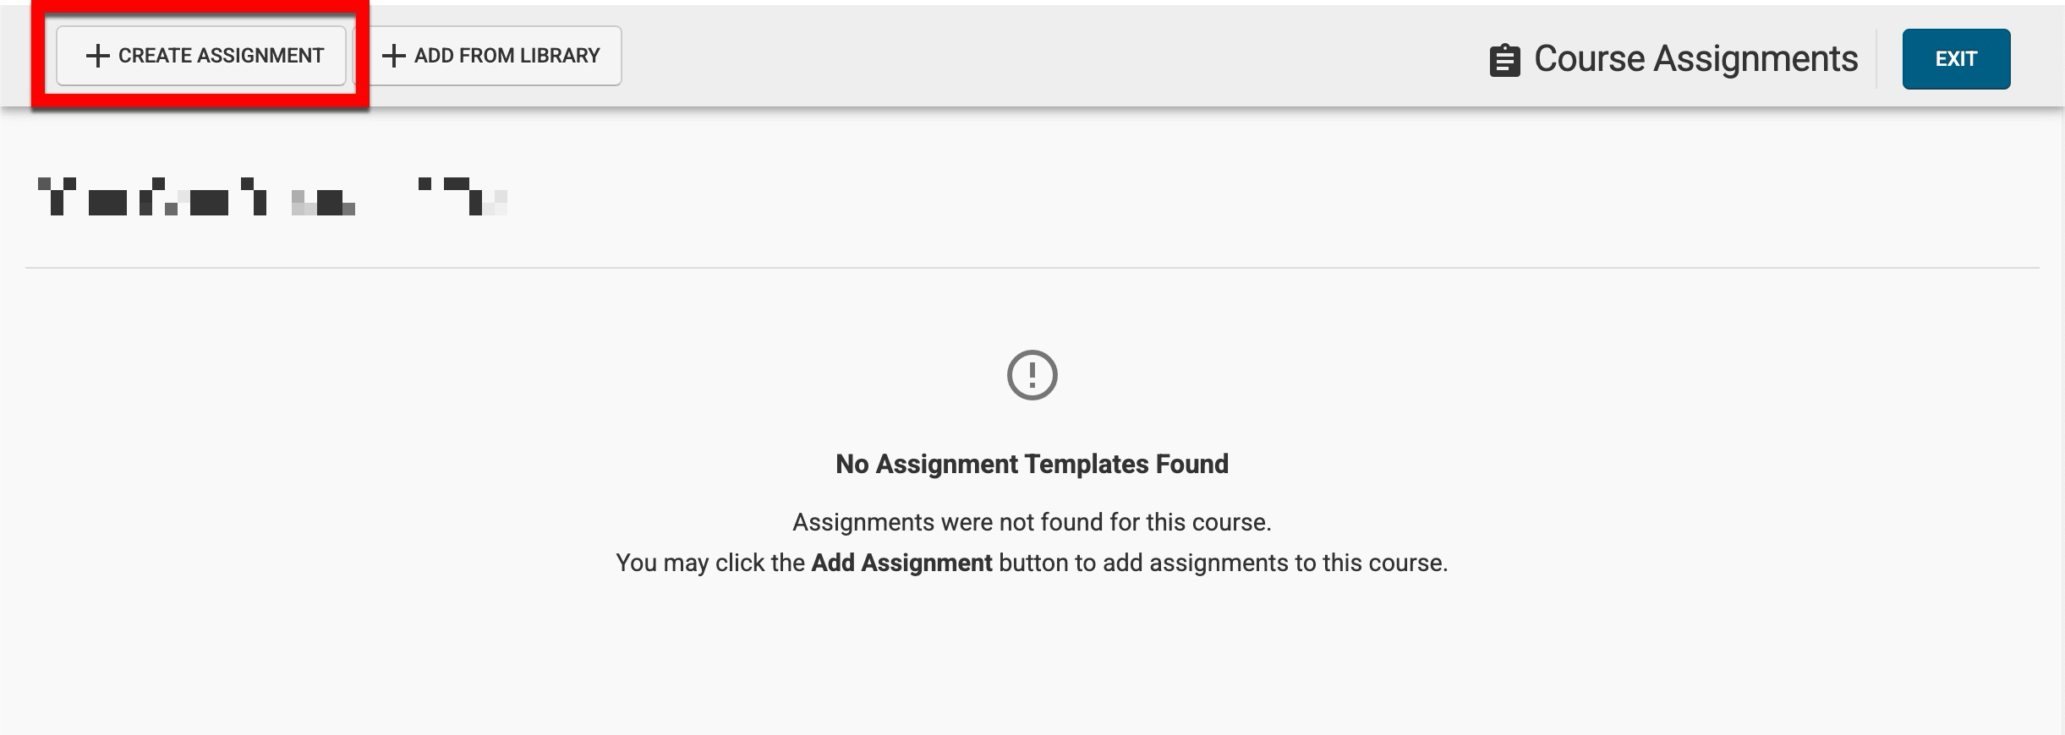Click the plus icon beside Add From Library
Viewport: 2065px width, 735px height.
point(394,56)
